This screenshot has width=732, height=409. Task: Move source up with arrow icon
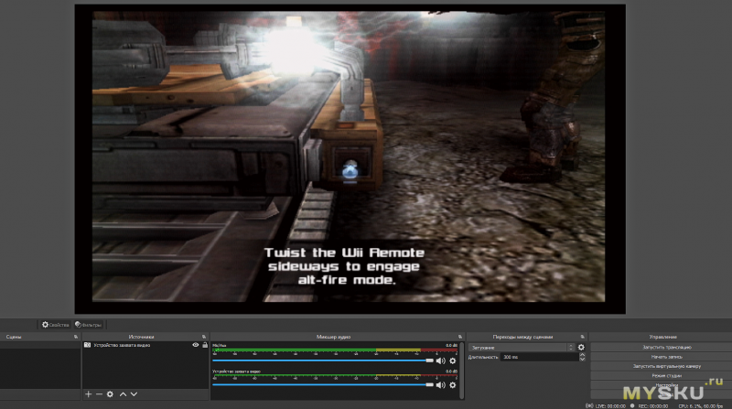(x=123, y=394)
